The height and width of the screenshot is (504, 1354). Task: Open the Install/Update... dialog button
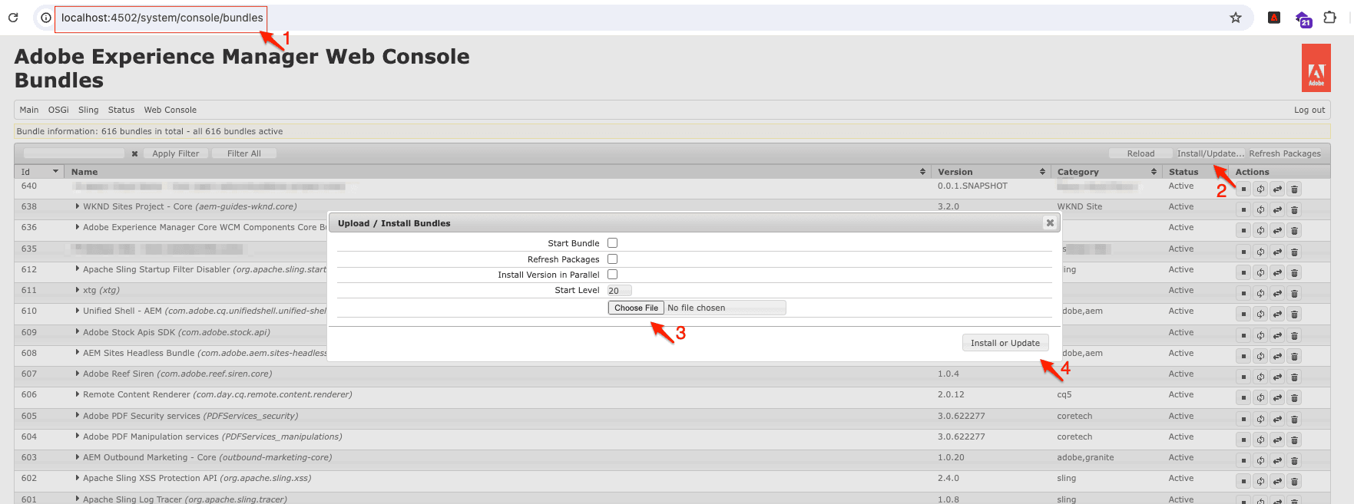(x=1210, y=153)
